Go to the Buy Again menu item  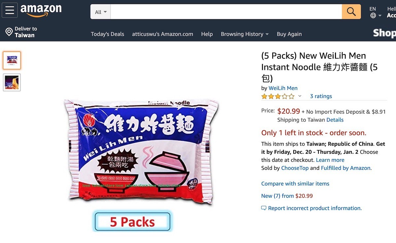click(289, 34)
